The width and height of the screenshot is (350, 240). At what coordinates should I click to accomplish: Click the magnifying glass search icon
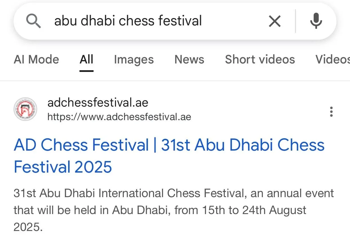tap(34, 21)
